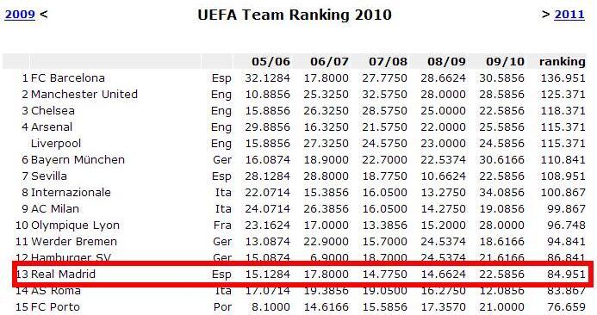The width and height of the screenshot is (597, 315).
Task: Click the Liverpool team name
Action: pos(56,144)
